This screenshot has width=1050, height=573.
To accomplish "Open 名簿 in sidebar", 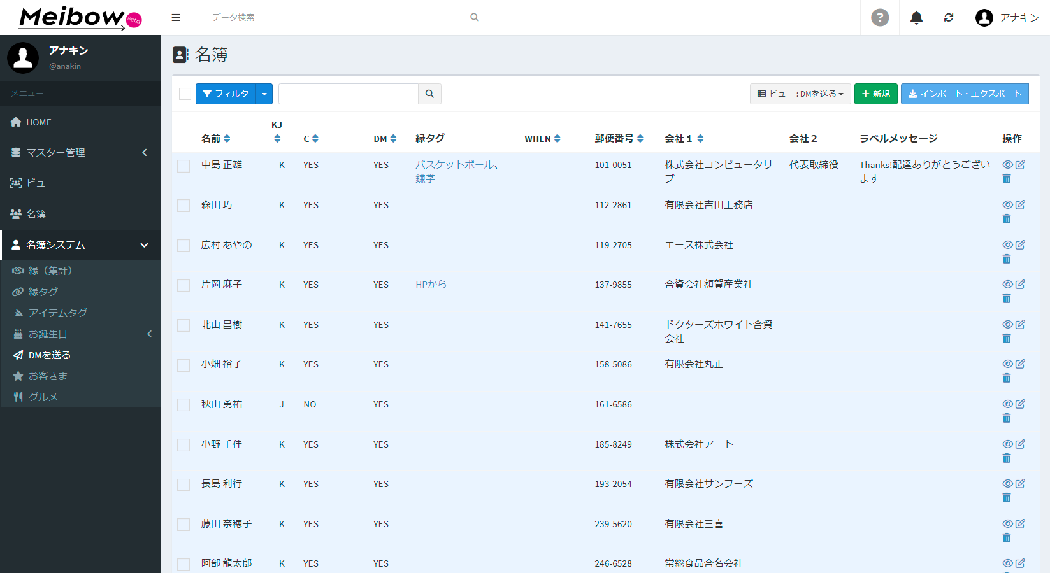I will (80, 215).
